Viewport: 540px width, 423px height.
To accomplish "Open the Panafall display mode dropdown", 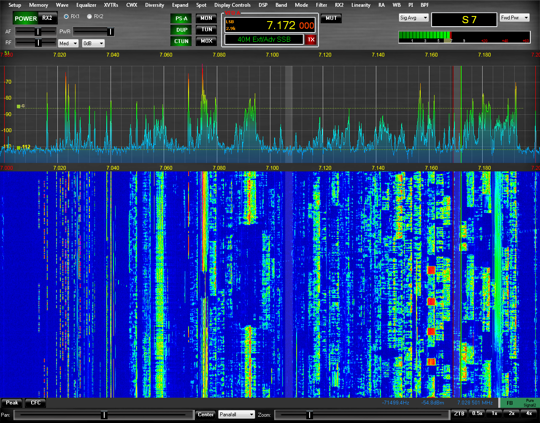I will pos(237,415).
